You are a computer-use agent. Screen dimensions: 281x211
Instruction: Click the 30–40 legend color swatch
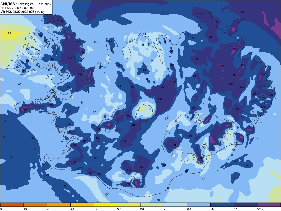tap(82, 205)
